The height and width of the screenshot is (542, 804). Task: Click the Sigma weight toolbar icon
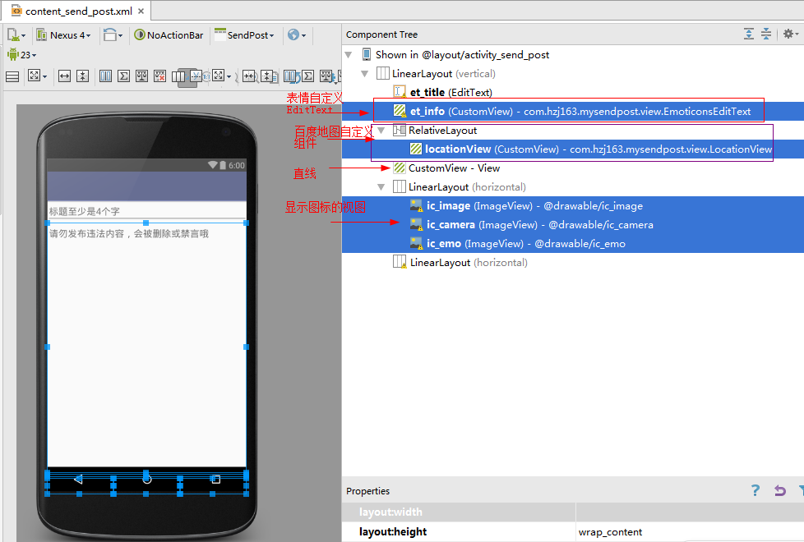[123, 76]
